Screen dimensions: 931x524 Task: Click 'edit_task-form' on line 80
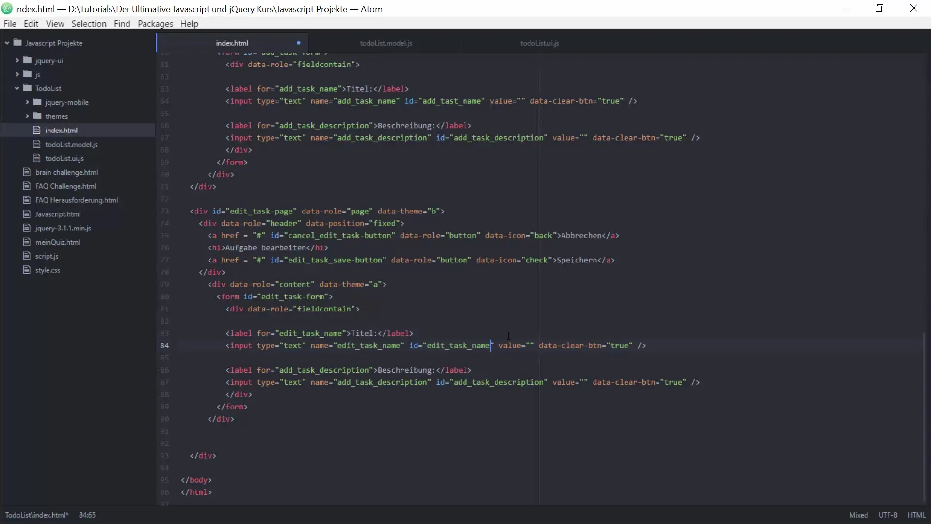coord(292,296)
